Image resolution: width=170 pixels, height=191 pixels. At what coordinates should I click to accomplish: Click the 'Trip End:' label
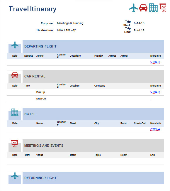point(127,30)
